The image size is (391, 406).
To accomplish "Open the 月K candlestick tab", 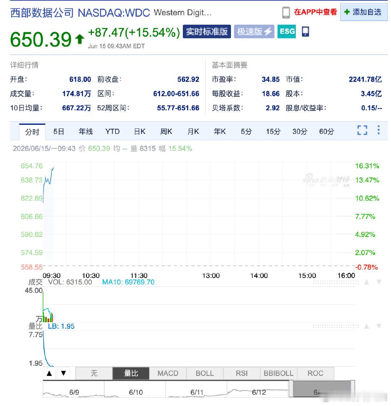I will click(x=193, y=132).
